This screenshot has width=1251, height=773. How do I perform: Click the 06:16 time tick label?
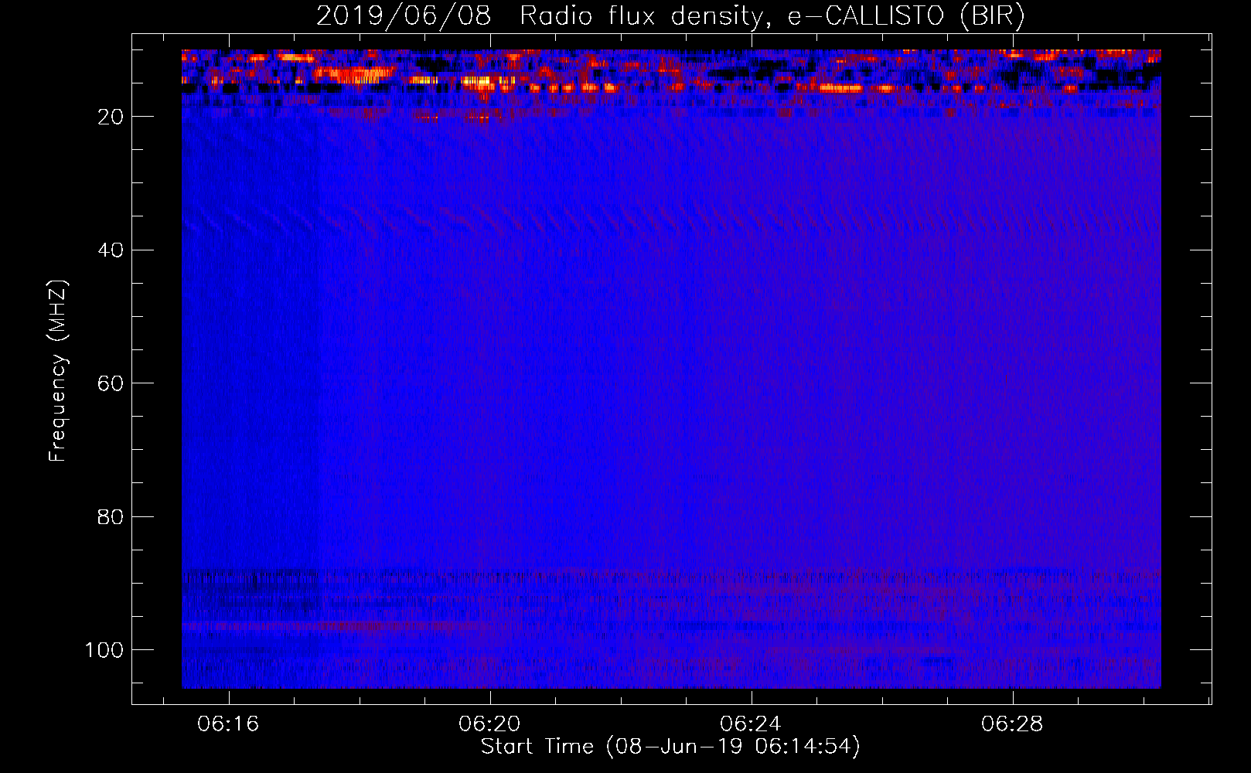(x=228, y=724)
